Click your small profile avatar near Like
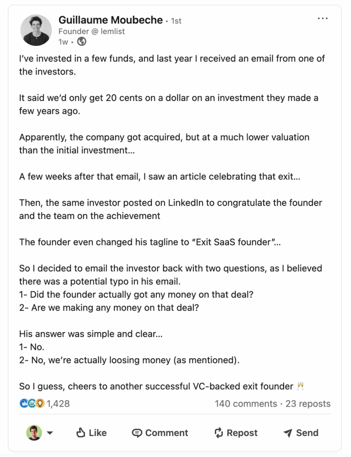The height and width of the screenshot is (457, 351). point(34,432)
